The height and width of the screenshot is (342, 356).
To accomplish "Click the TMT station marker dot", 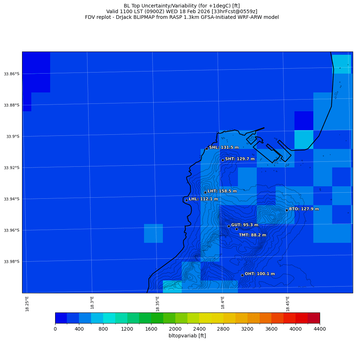I will (x=237, y=229).
